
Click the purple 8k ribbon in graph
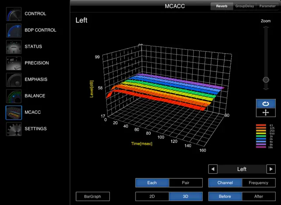[x=179, y=81]
